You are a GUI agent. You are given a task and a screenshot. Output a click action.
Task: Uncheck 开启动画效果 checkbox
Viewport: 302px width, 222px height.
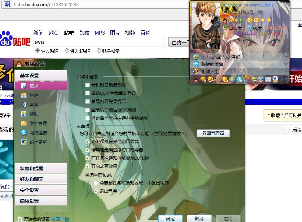click(x=87, y=166)
